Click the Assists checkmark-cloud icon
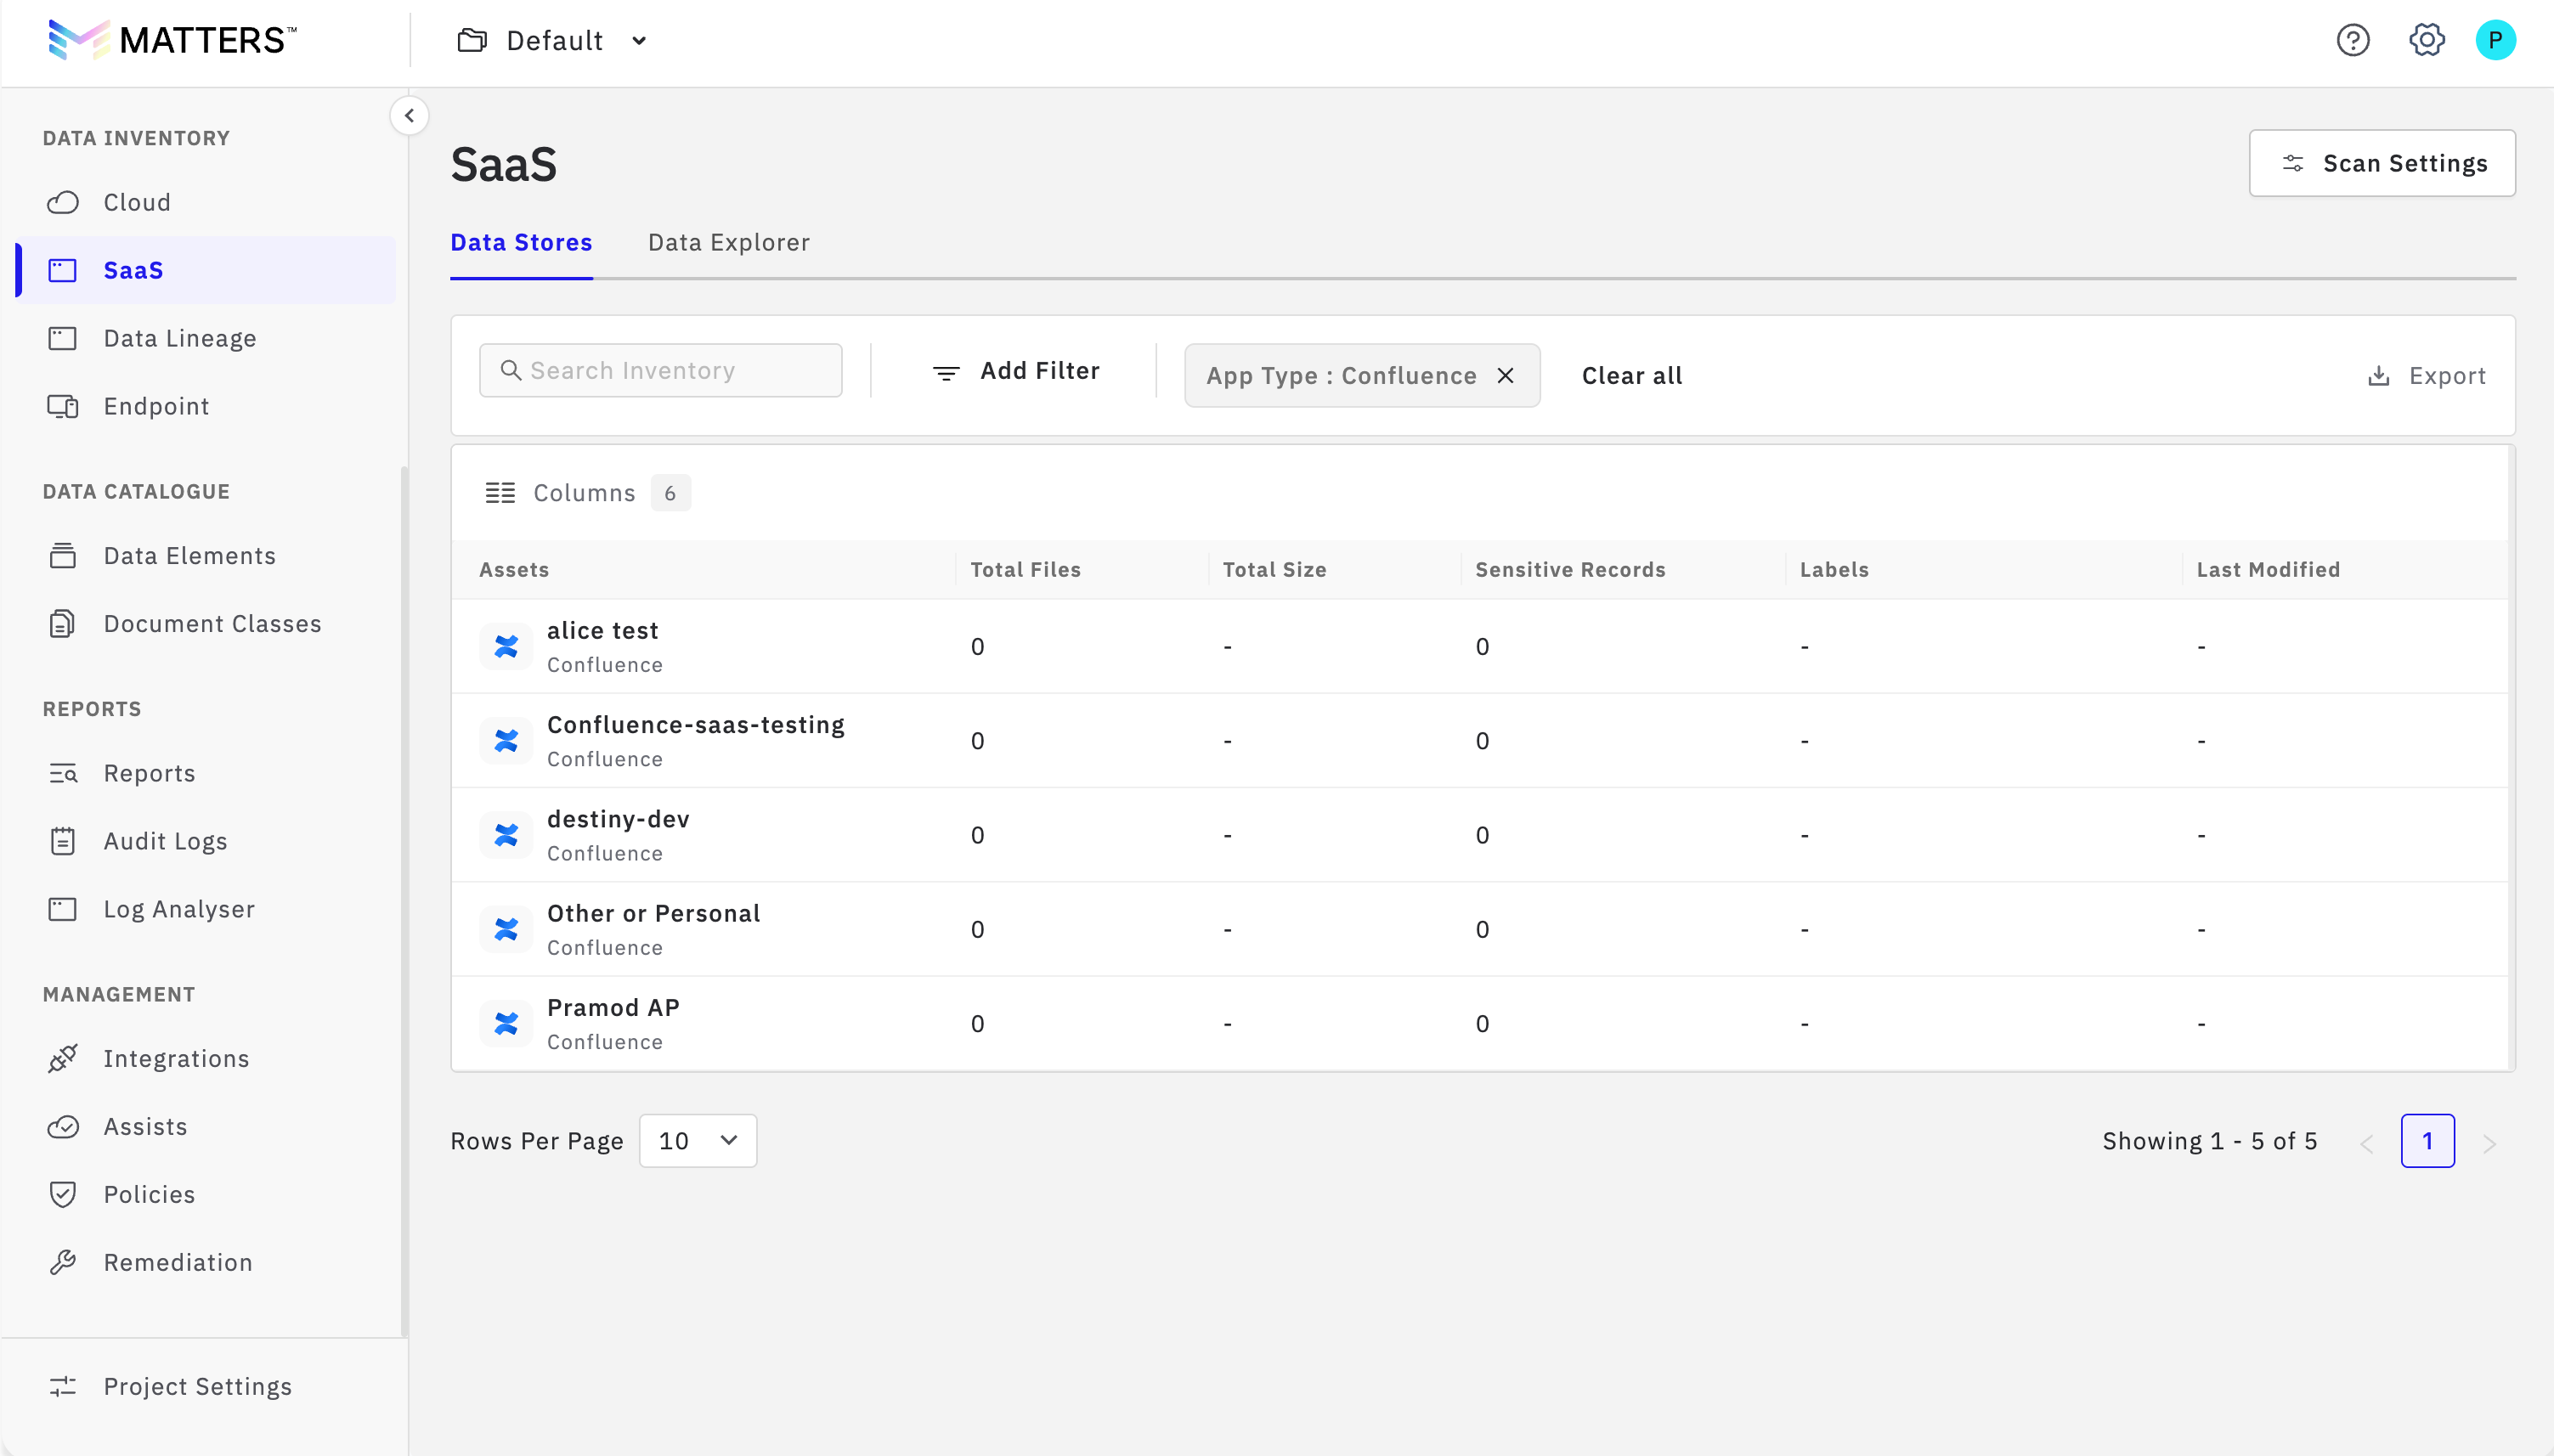Image resolution: width=2554 pixels, height=1456 pixels. coord(63,1126)
